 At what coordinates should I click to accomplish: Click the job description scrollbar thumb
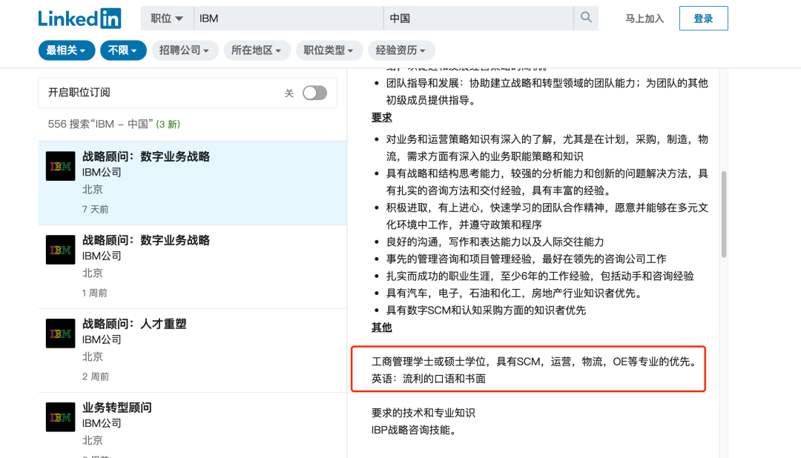coord(723,214)
